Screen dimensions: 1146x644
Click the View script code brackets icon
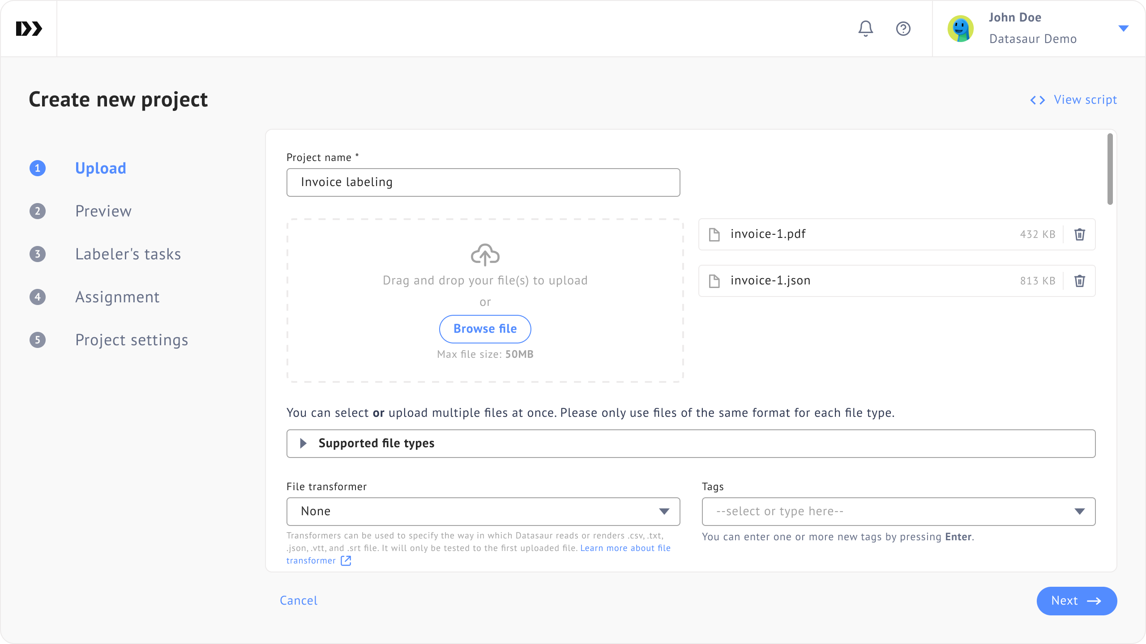[1037, 100]
